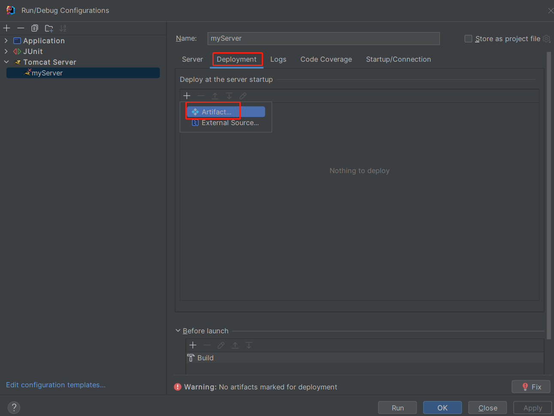Select the Deployment tab
The height and width of the screenshot is (416, 554).
coord(236,59)
